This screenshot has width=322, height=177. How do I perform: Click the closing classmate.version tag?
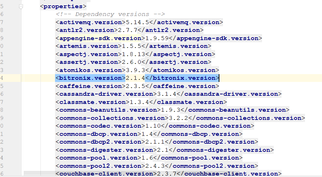tap(188, 102)
